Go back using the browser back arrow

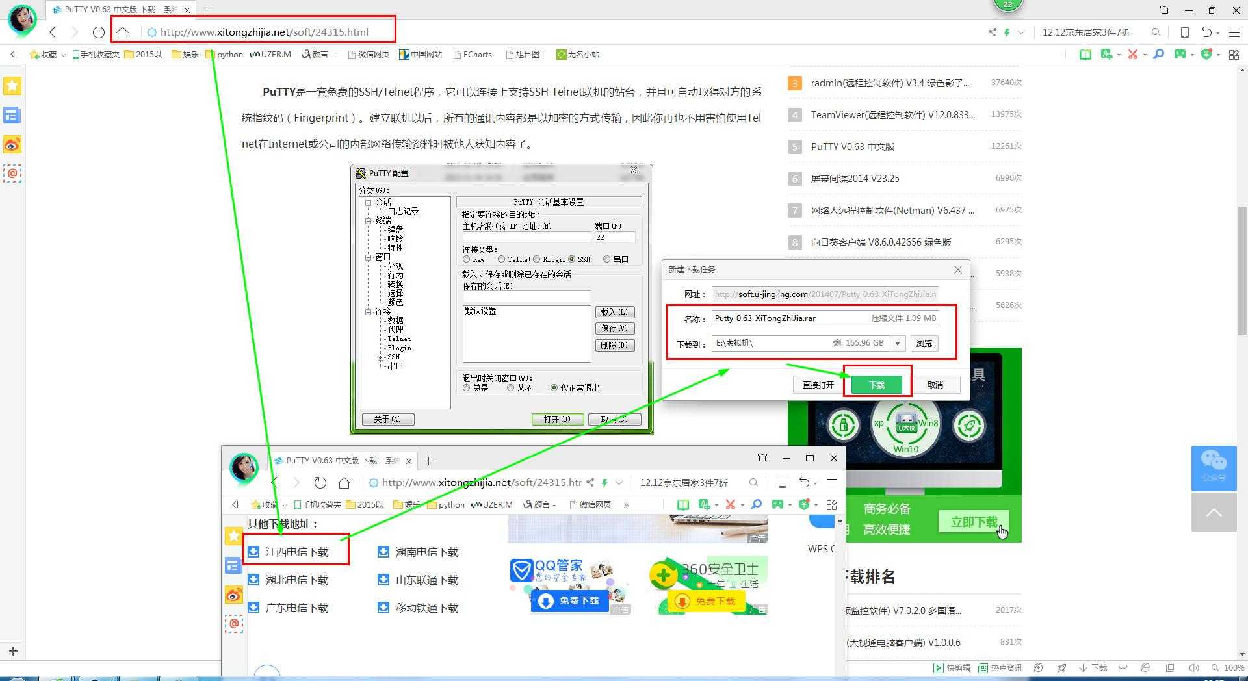coord(53,32)
